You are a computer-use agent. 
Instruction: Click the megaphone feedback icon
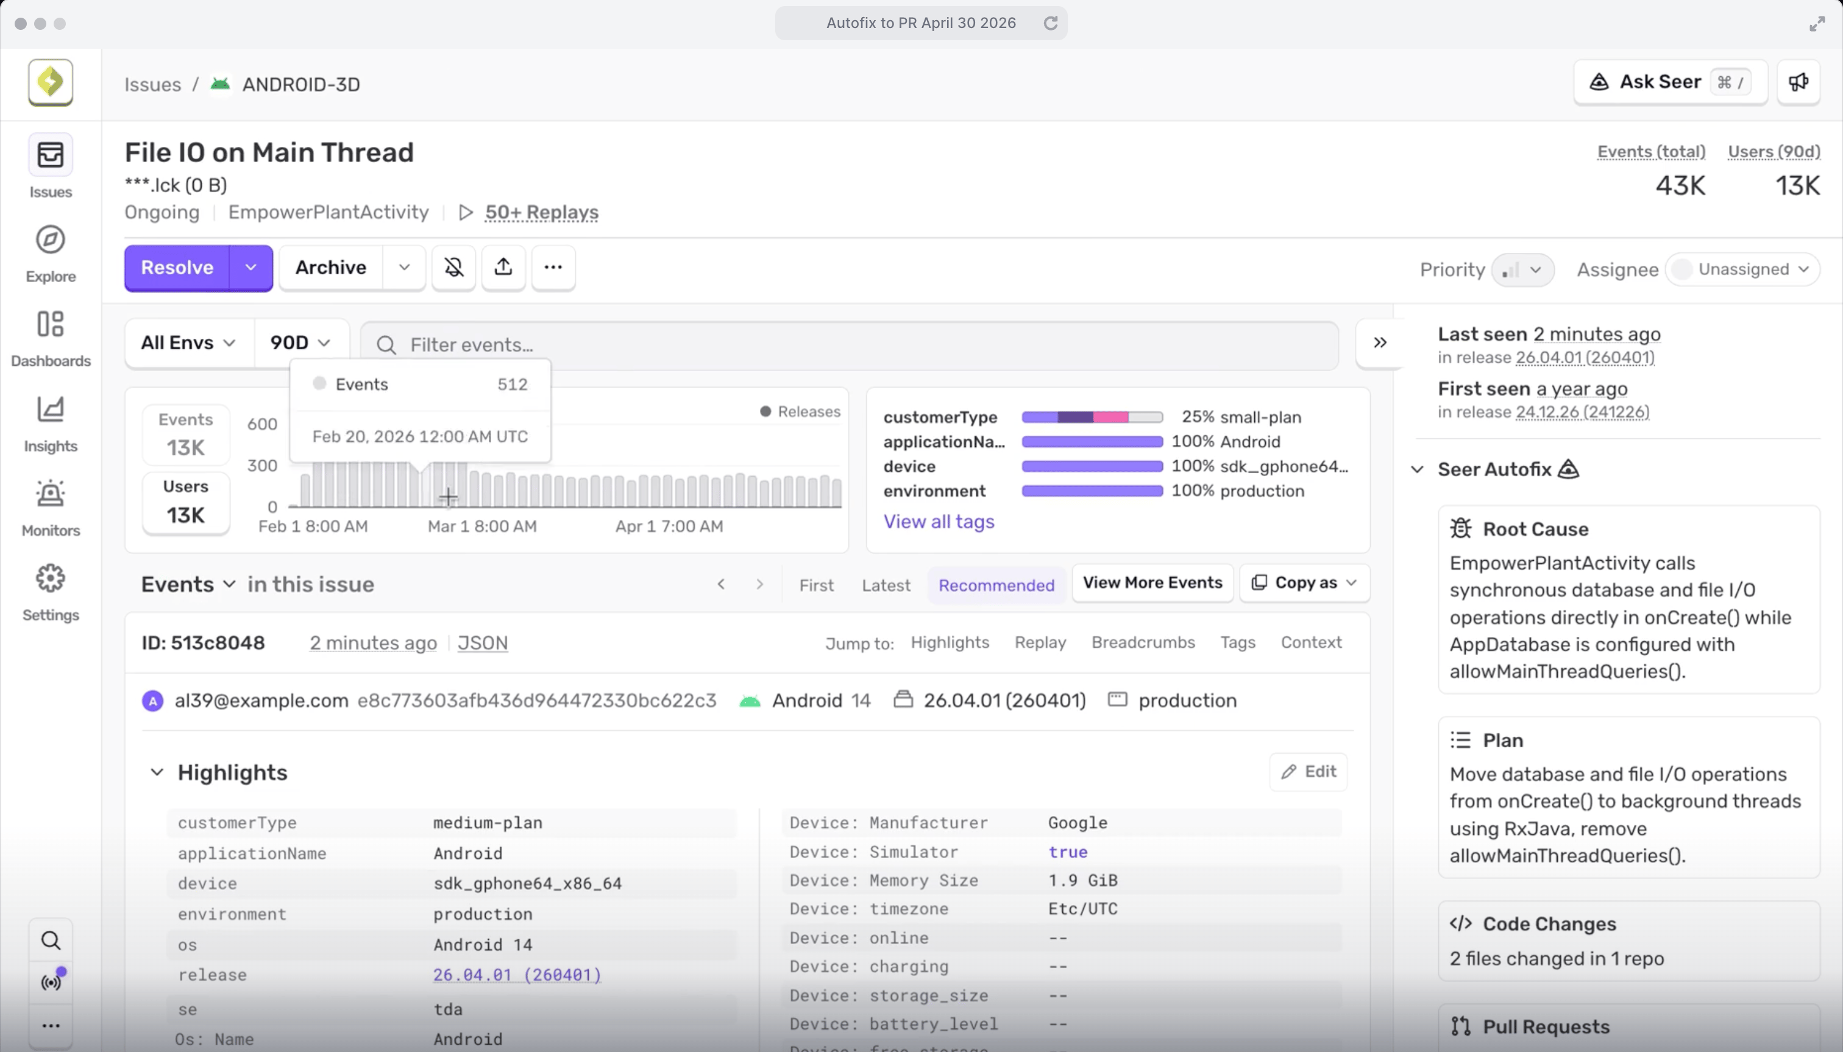1799,82
